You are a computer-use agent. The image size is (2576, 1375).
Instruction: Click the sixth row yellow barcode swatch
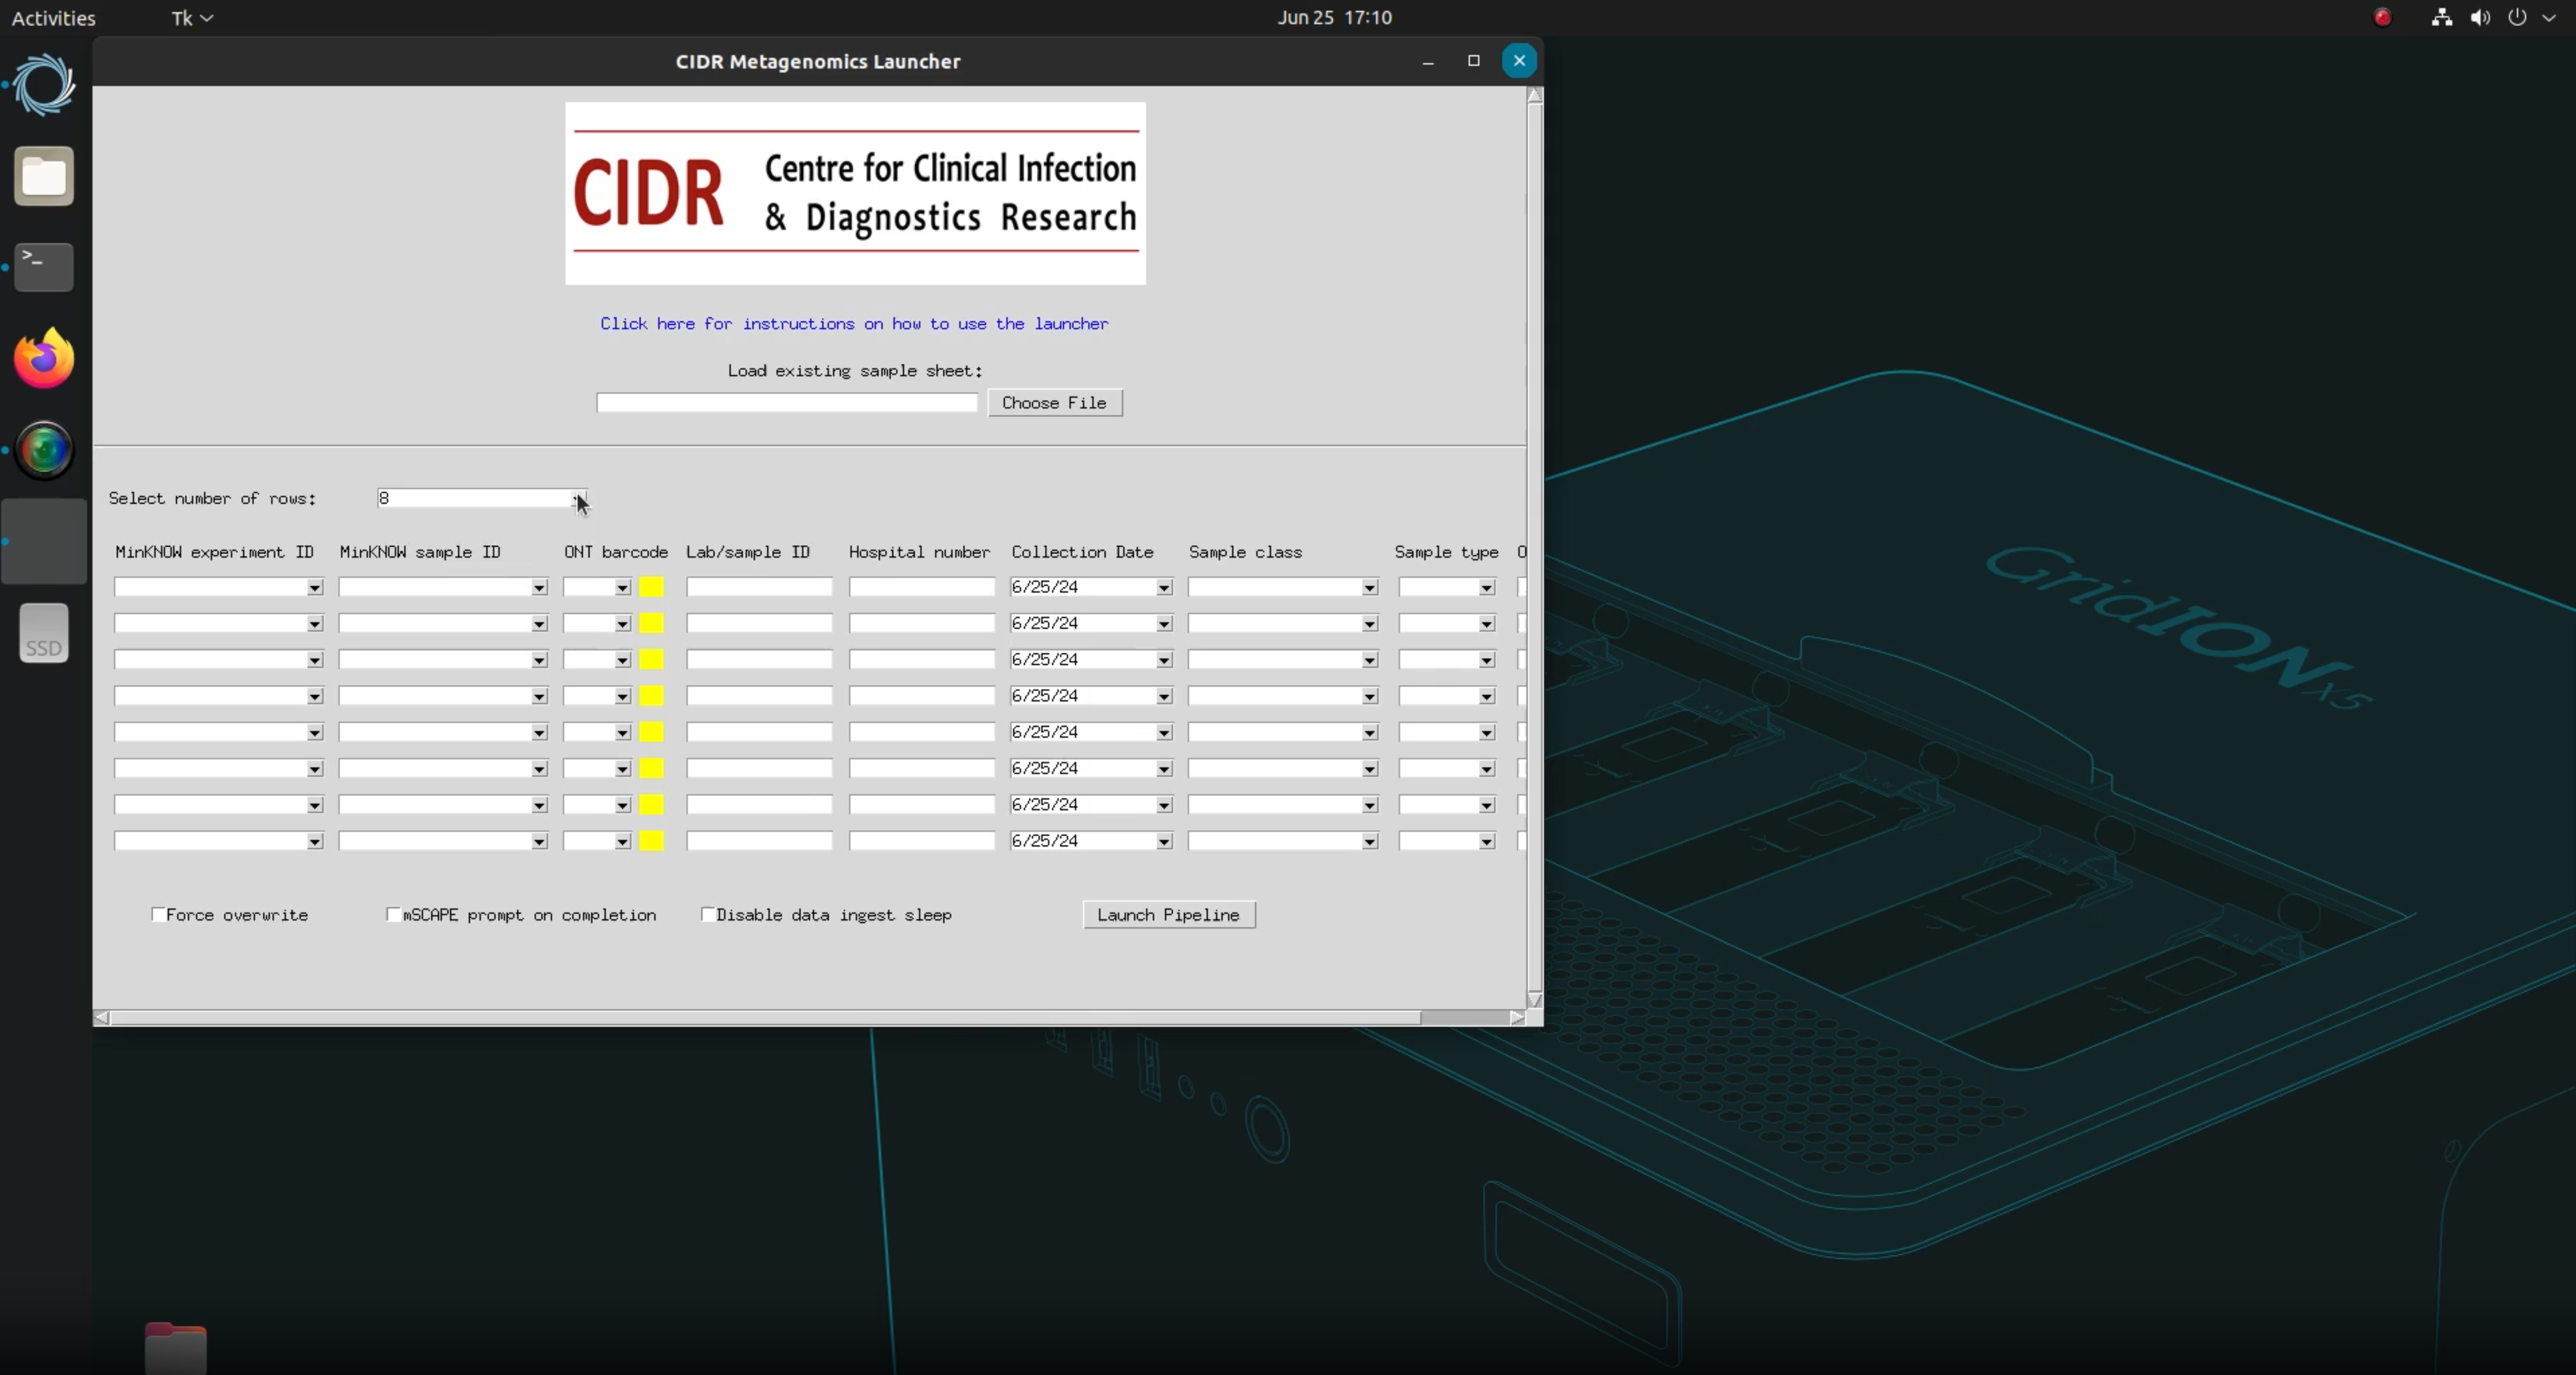tap(651, 768)
